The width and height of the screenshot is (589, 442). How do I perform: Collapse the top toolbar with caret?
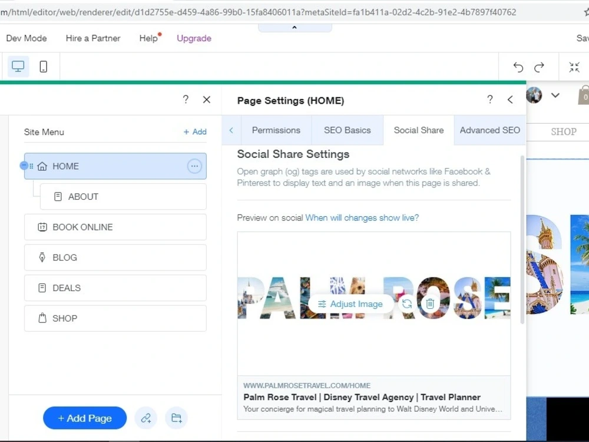click(x=294, y=28)
